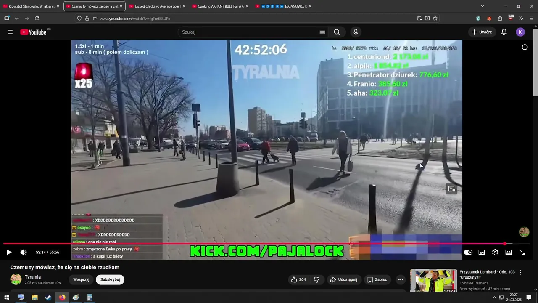
Task: Start voice search with the microphone
Action: pos(356,32)
